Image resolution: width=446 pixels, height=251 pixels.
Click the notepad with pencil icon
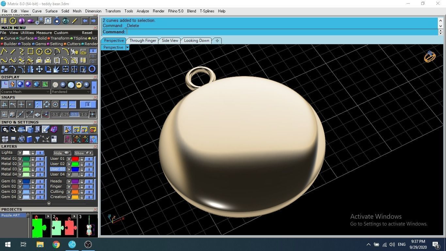46,130
